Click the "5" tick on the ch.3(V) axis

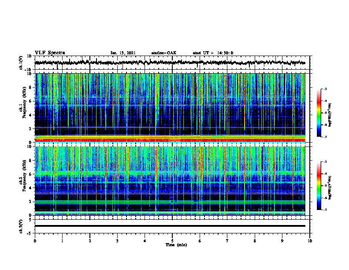31,220
